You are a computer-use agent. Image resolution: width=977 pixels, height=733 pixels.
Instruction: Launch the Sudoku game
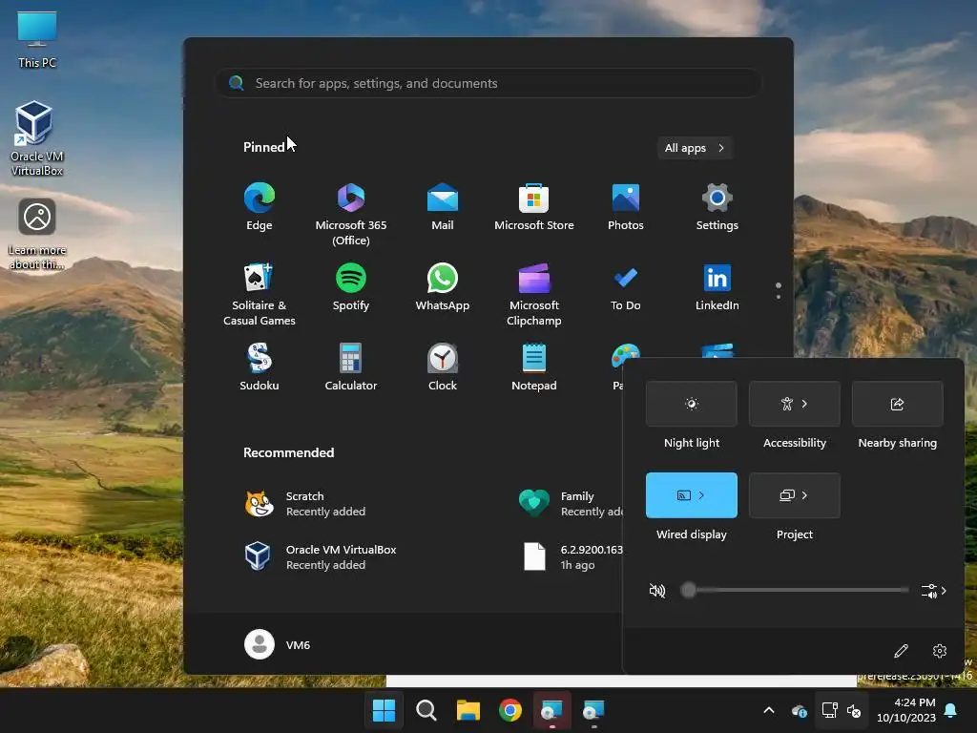pyautogui.click(x=260, y=367)
